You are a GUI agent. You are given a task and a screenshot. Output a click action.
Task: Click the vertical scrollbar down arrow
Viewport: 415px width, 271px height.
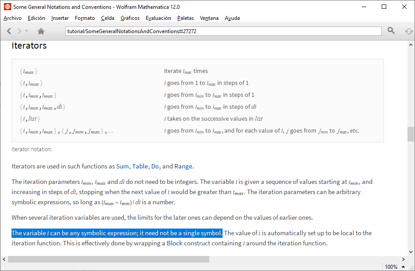(x=411, y=252)
